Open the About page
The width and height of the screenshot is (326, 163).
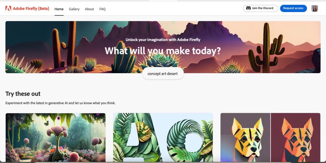coord(89,9)
